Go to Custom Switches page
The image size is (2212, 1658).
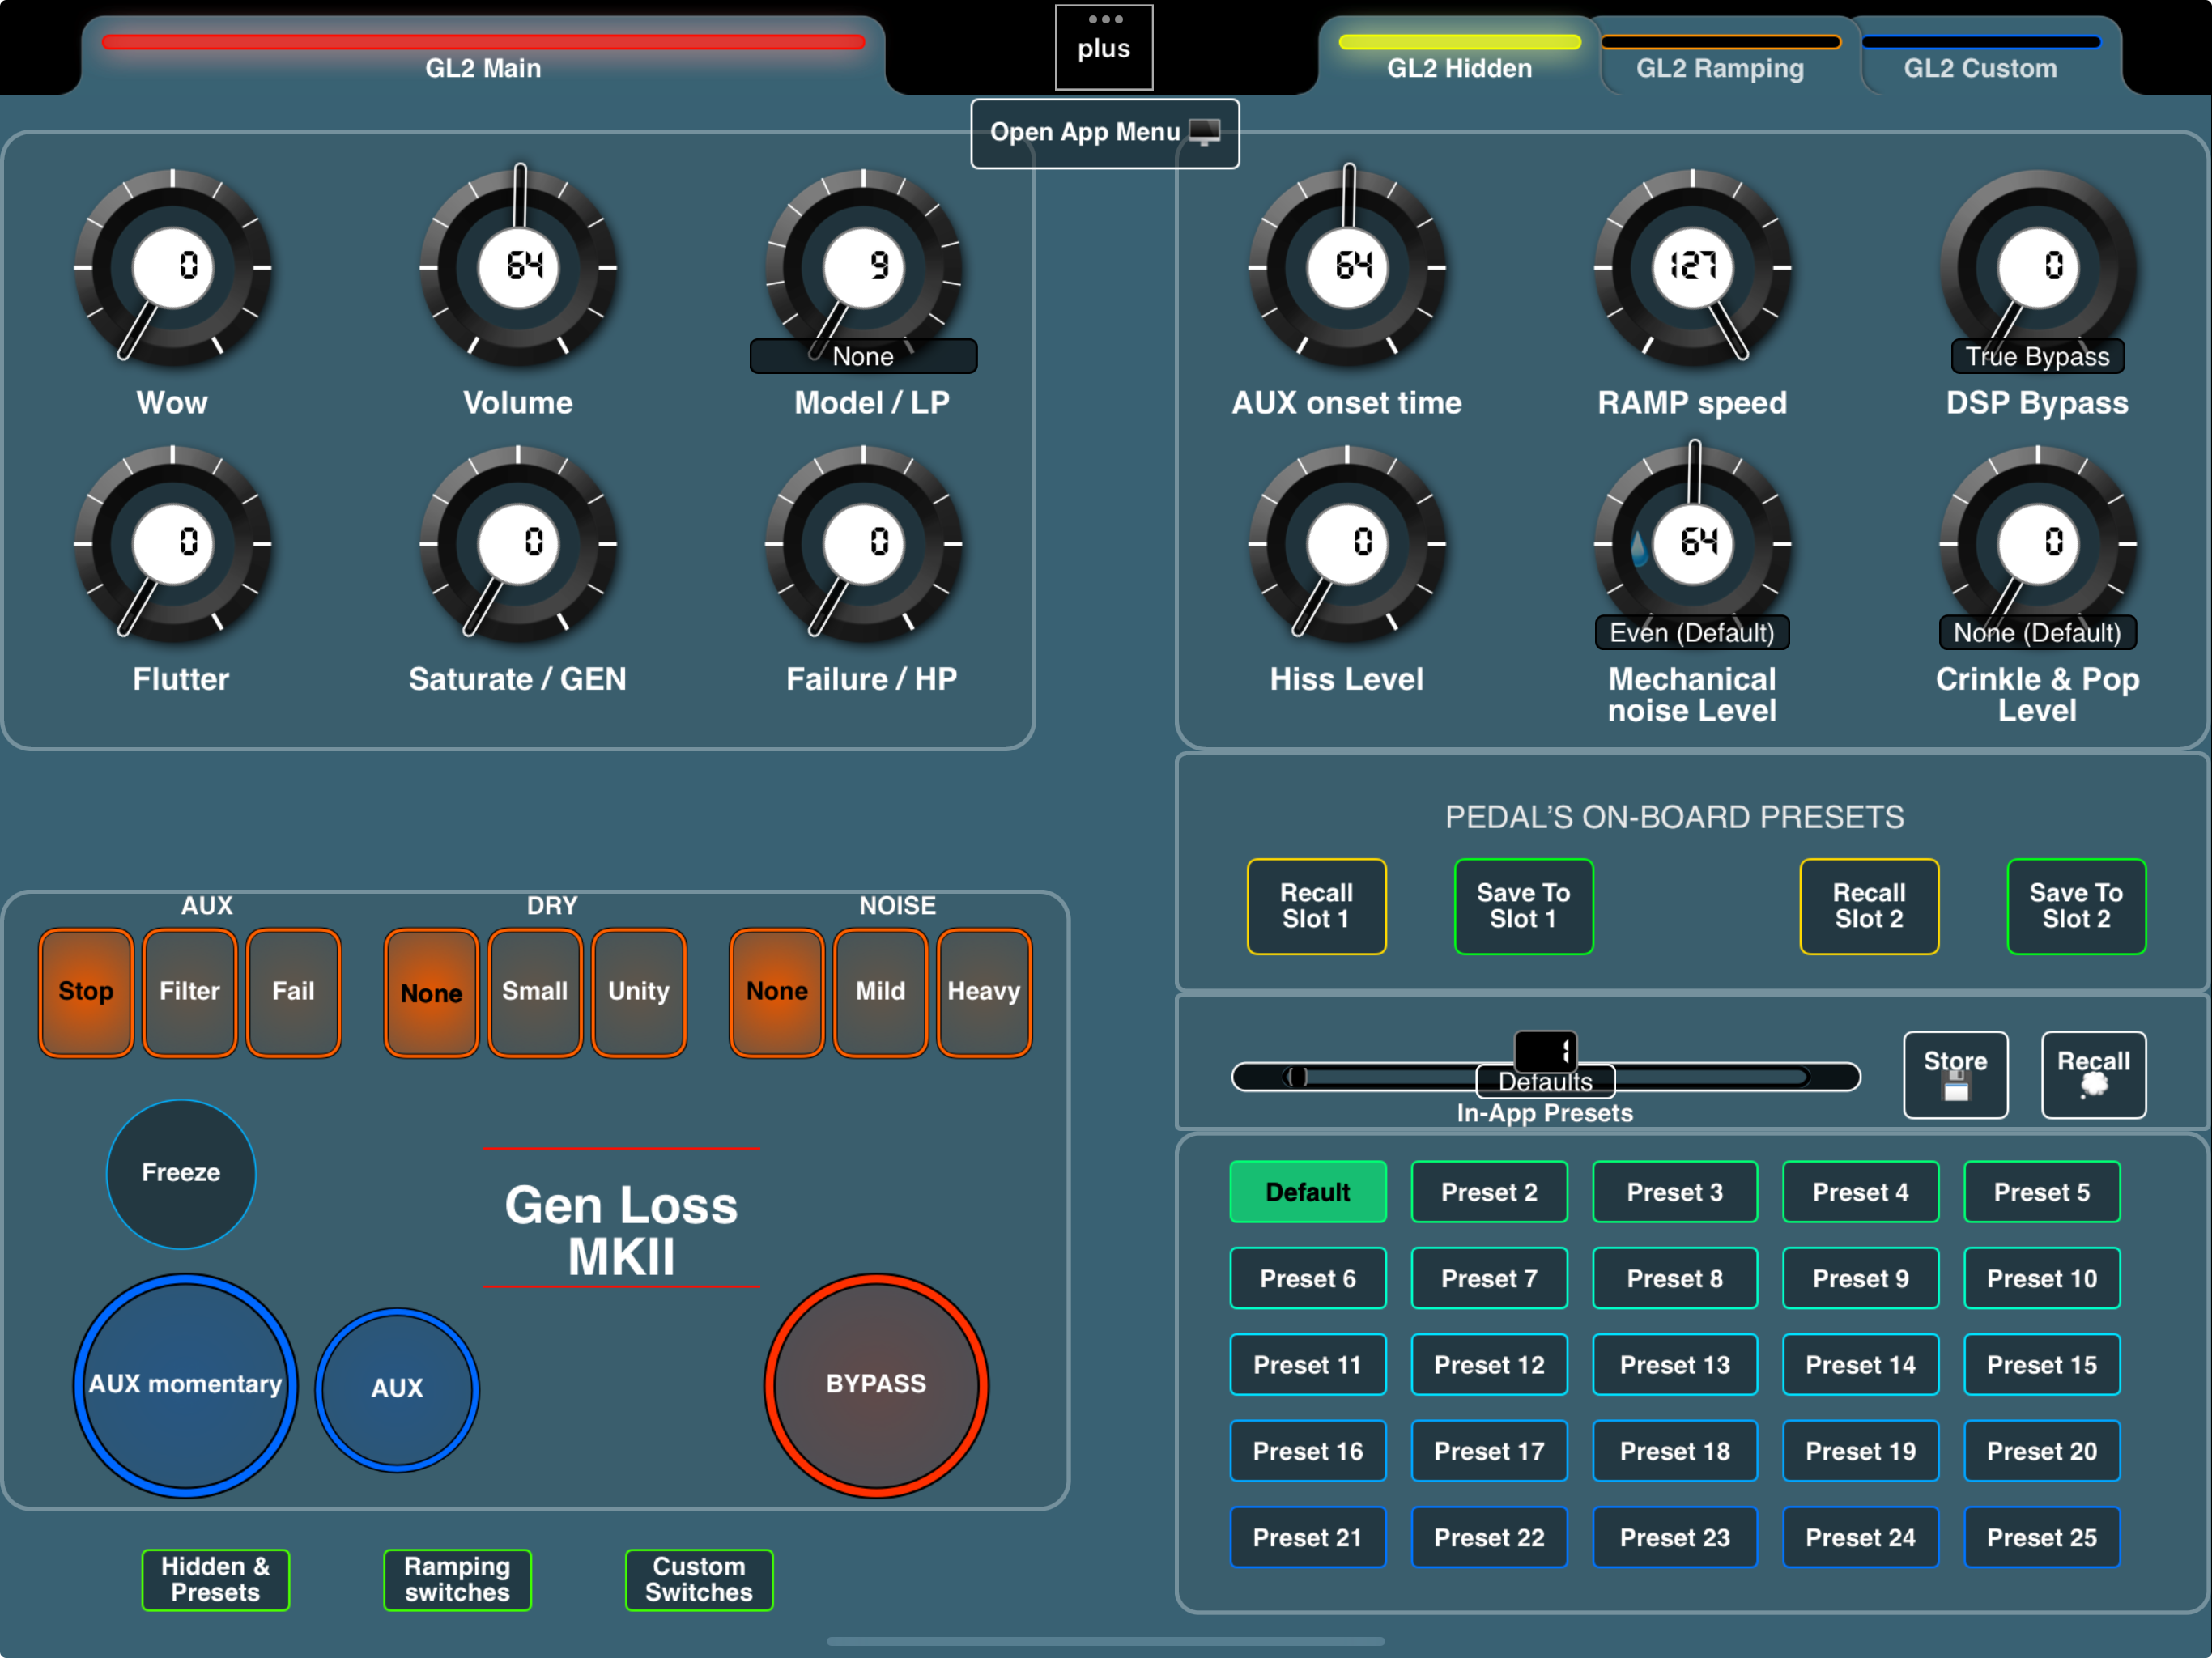(699, 1580)
